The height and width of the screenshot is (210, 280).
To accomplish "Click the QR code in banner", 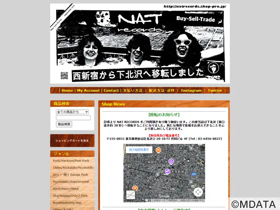I will point(64,76).
